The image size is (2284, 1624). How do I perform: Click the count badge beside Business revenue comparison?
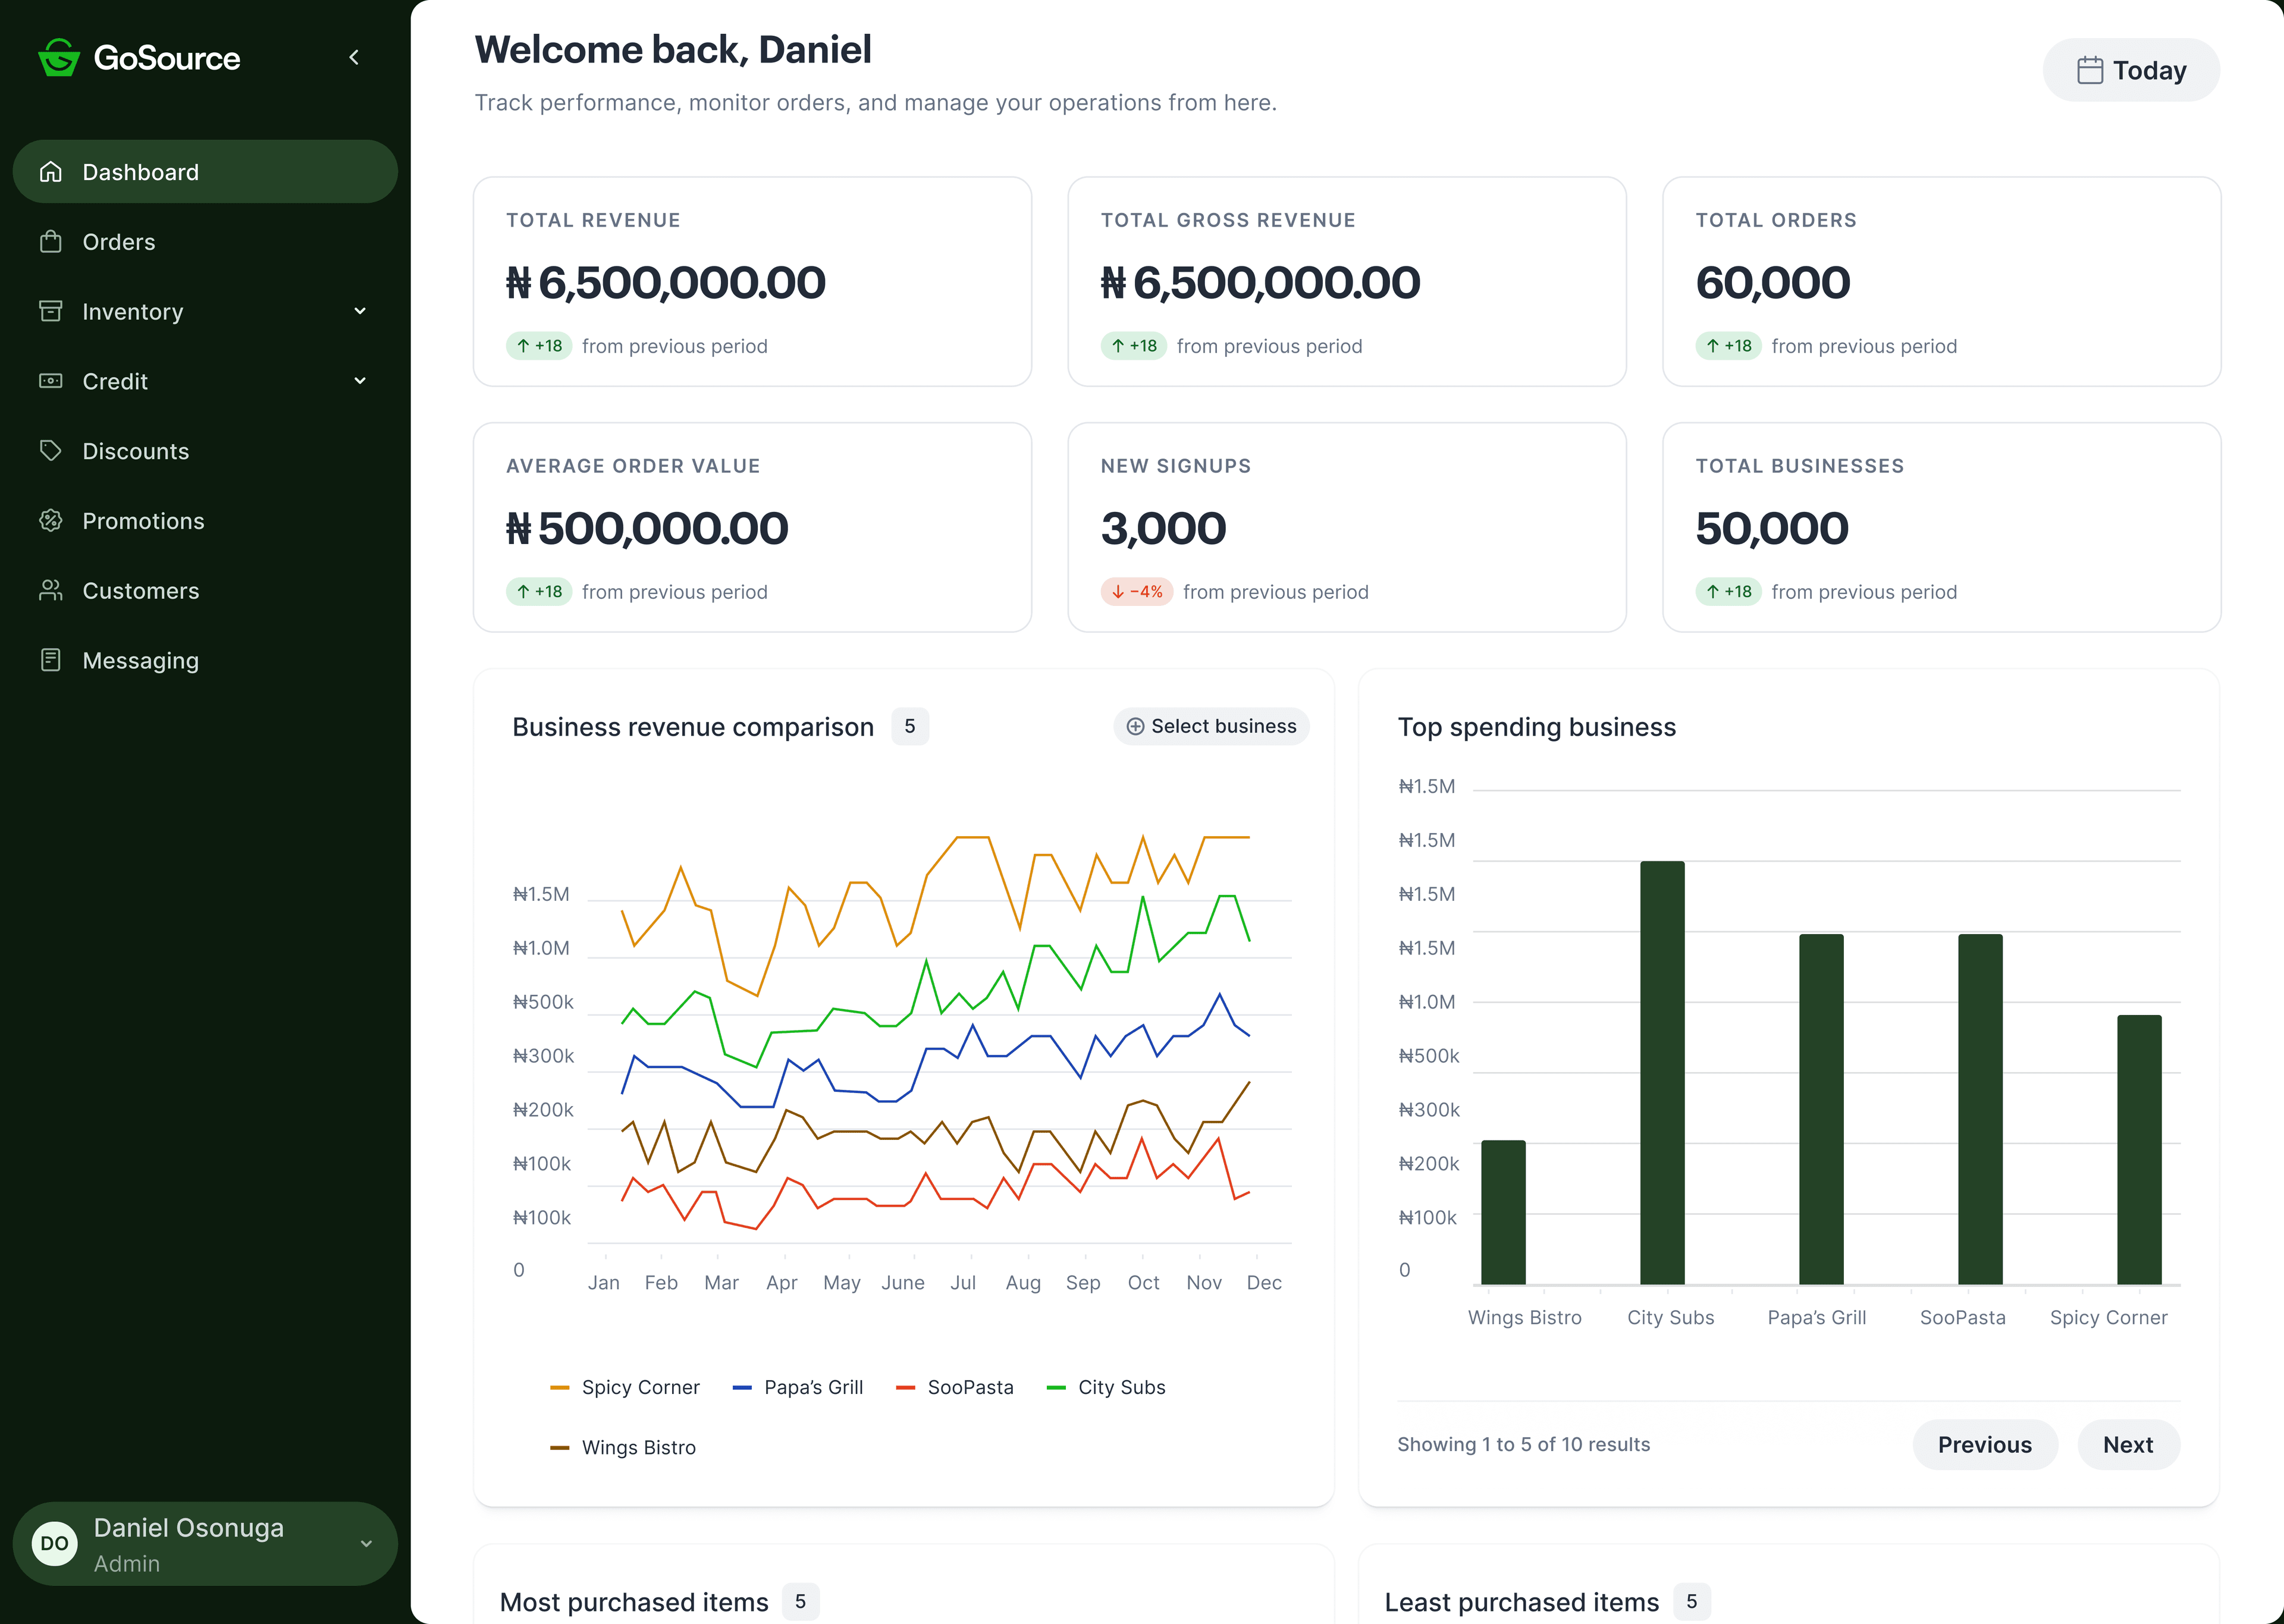(x=910, y=727)
